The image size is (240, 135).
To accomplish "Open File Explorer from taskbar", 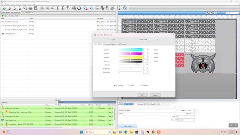I will 131,132.
